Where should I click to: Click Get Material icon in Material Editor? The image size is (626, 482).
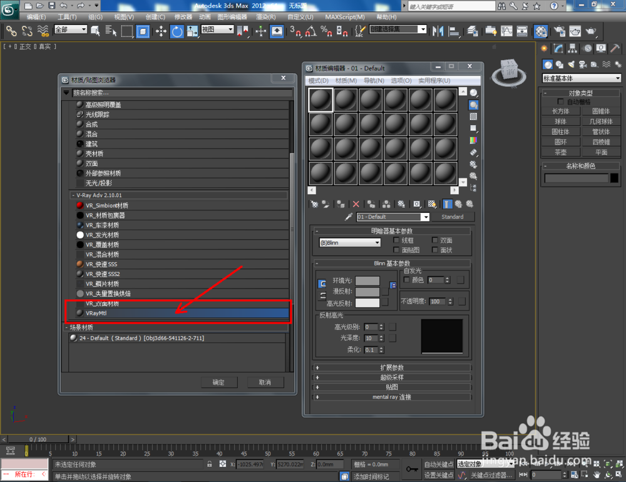click(314, 204)
